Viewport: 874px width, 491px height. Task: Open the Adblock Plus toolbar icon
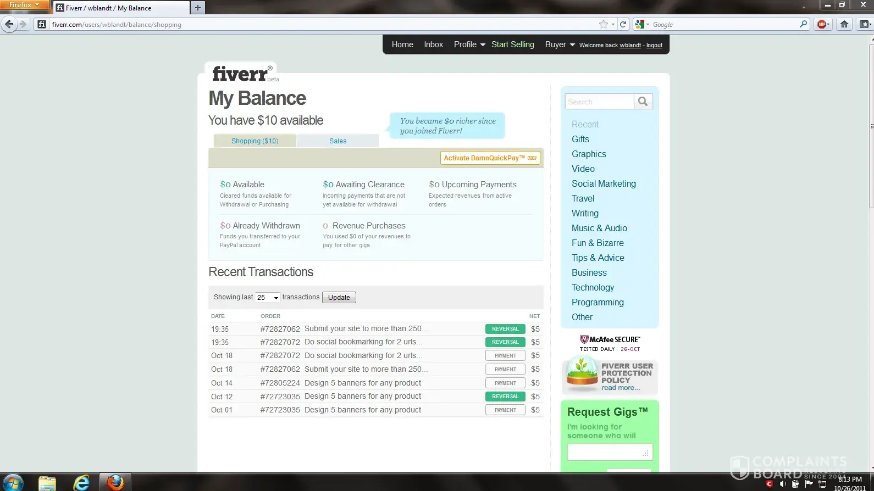[822, 24]
